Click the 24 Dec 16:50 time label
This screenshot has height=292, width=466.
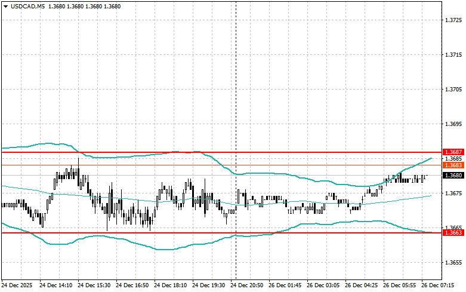(132, 285)
